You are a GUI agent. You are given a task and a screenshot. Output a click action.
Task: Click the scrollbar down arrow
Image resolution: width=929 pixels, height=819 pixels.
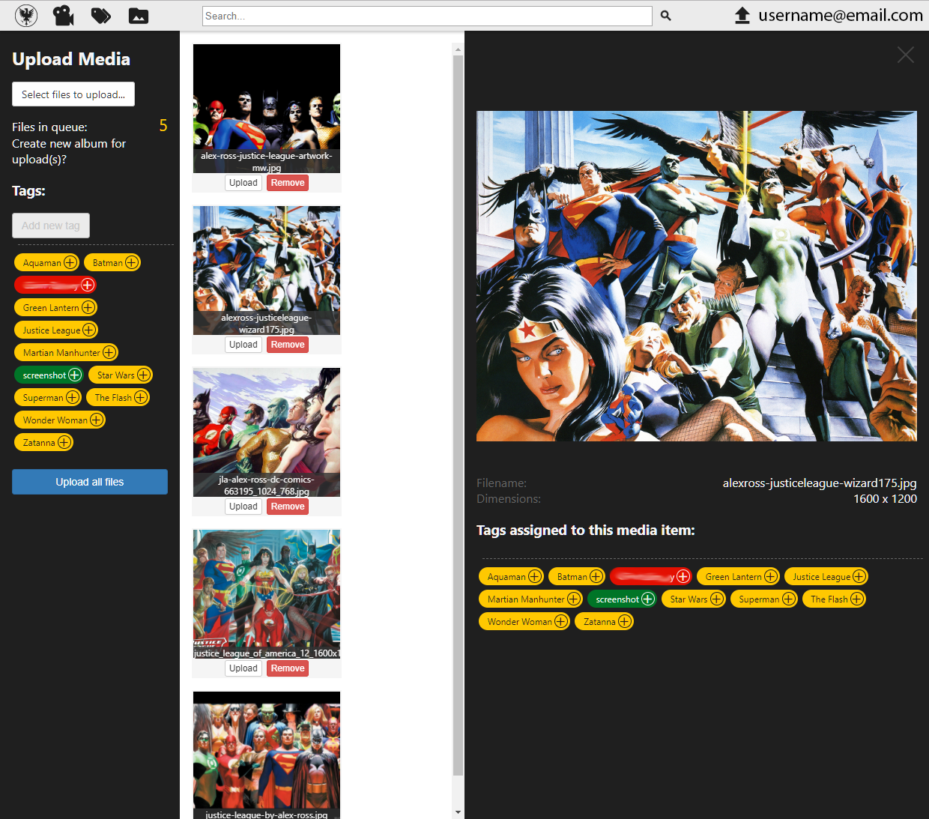458,812
